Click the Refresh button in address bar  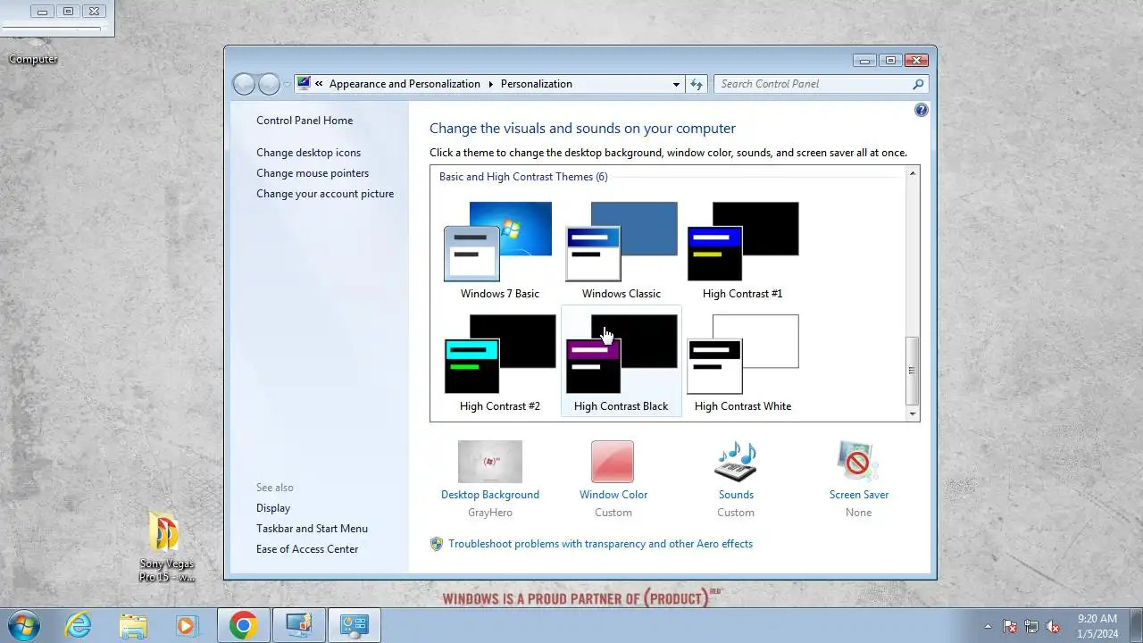click(x=697, y=84)
